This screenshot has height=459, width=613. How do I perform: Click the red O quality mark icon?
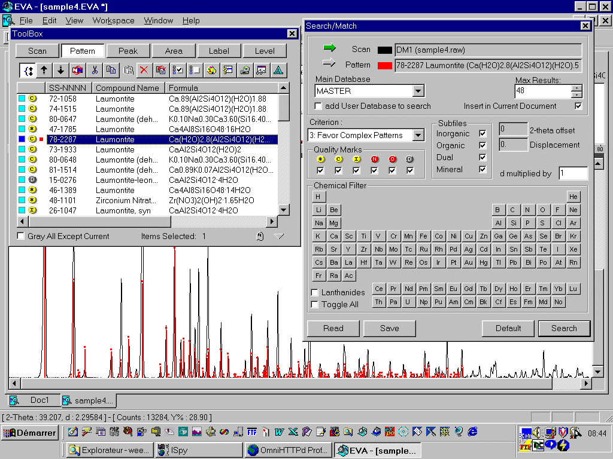point(393,159)
